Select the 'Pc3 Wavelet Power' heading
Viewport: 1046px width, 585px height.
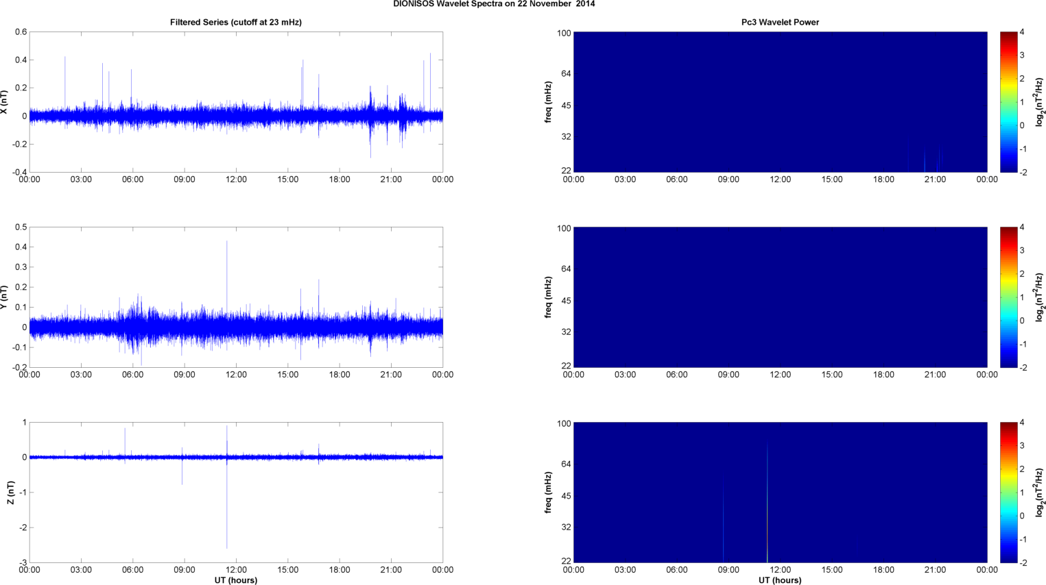pyautogui.click(x=780, y=22)
